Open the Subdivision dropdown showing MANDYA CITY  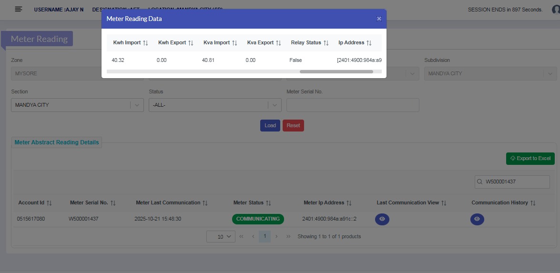[490, 73]
